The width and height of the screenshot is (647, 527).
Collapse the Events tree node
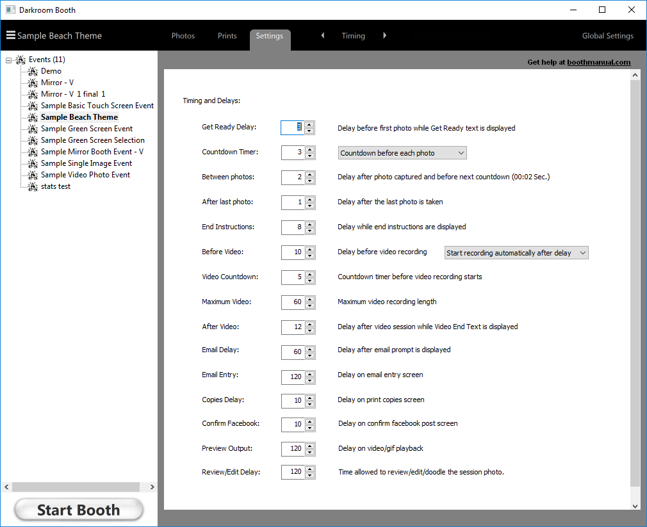coord(9,60)
